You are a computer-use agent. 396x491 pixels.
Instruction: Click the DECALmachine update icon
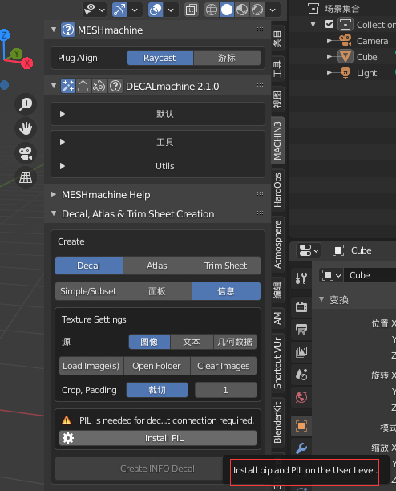(x=99, y=86)
